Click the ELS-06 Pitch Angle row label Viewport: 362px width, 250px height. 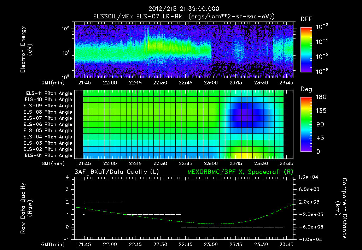pyautogui.click(x=48, y=124)
